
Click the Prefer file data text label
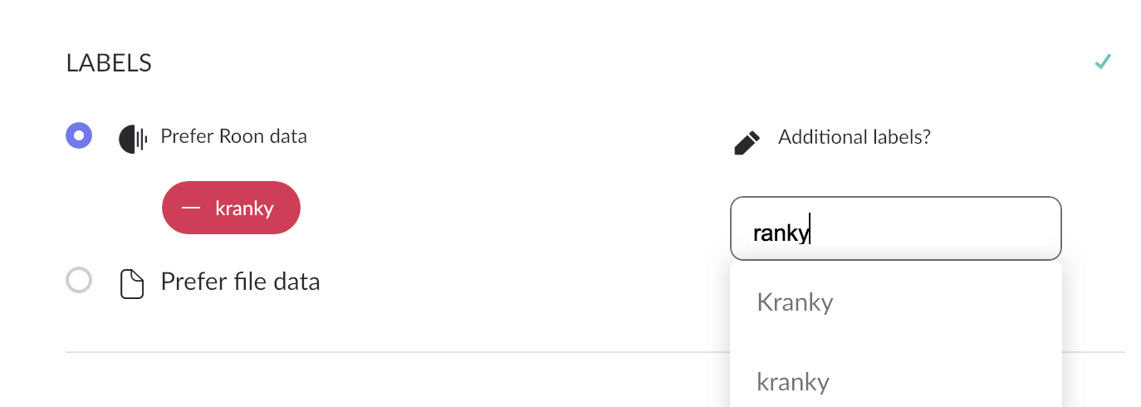(x=240, y=282)
